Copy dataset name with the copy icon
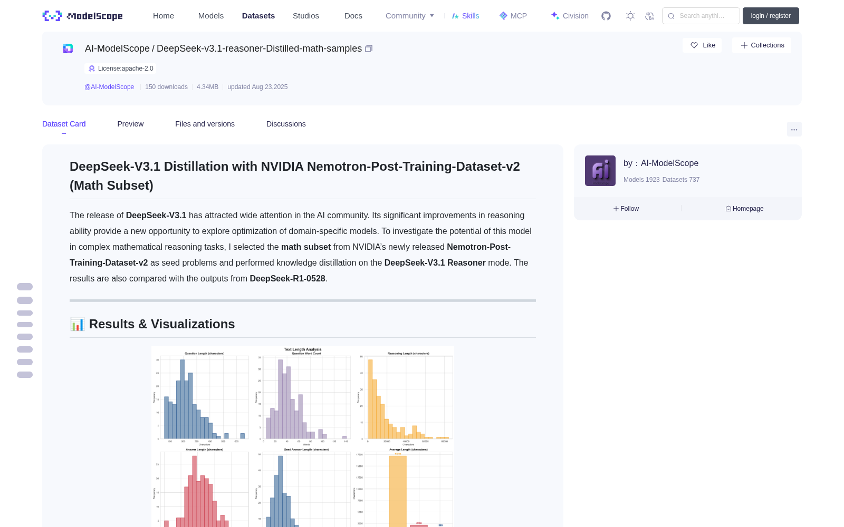This screenshot has height=527, width=844. [x=369, y=48]
